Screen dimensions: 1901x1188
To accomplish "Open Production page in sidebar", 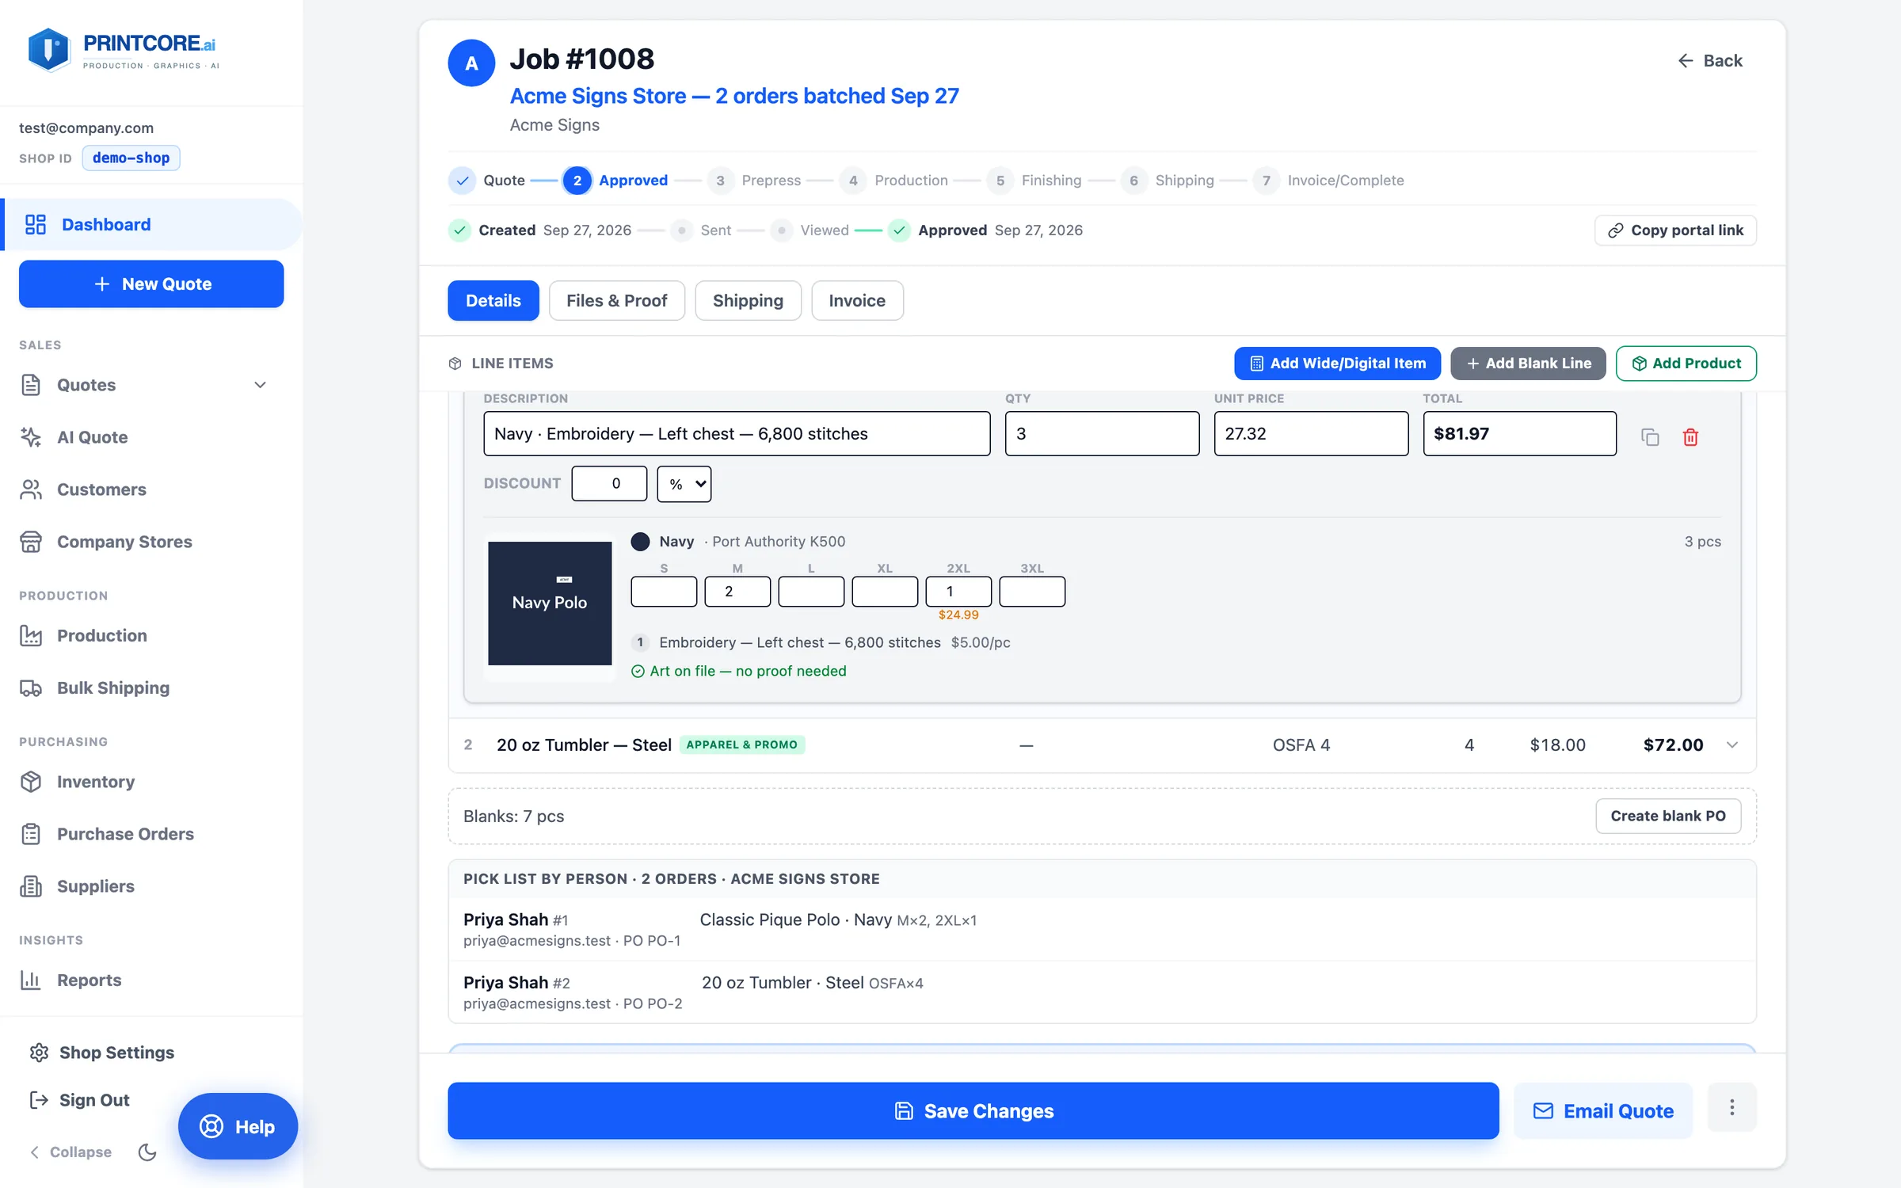I will click(101, 635).
